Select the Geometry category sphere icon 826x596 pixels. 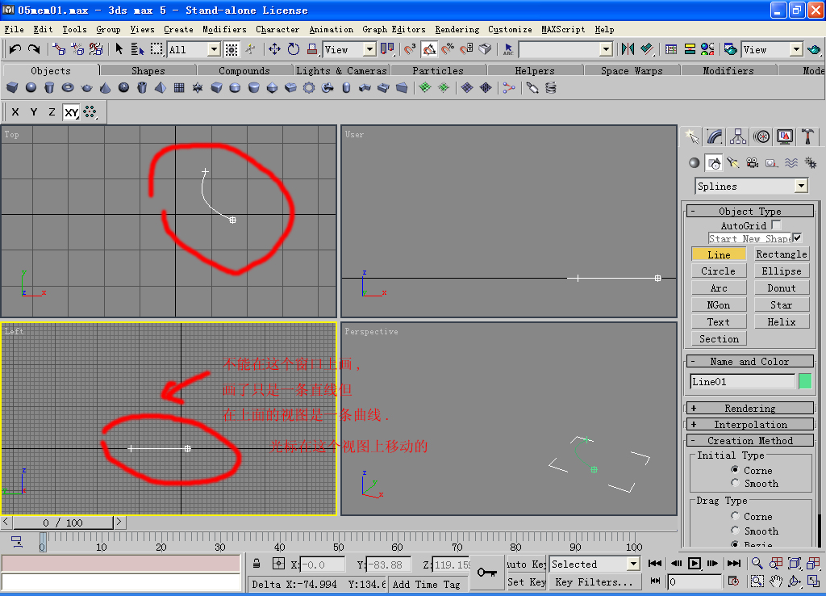[695, 163]
